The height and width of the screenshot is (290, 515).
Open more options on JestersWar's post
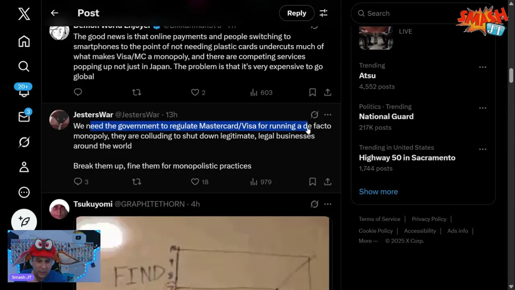point(328,115)
